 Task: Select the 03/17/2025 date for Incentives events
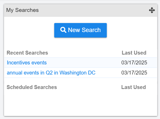click(x=134, y=63)
